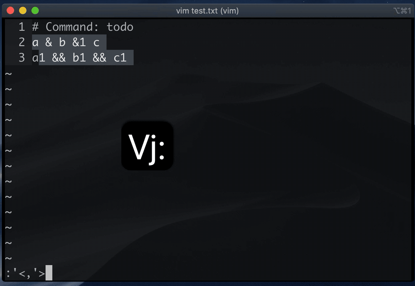The height and width of the screenshot is (286, 415).
Task: Click the word 'Command:' on line one
Action: coord(72,27)
